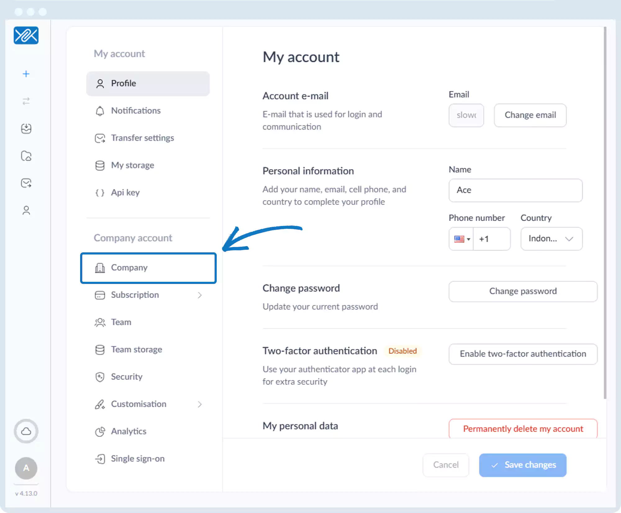
Task: Open Transfer settings menu item
Action: (x=142, y=138)
